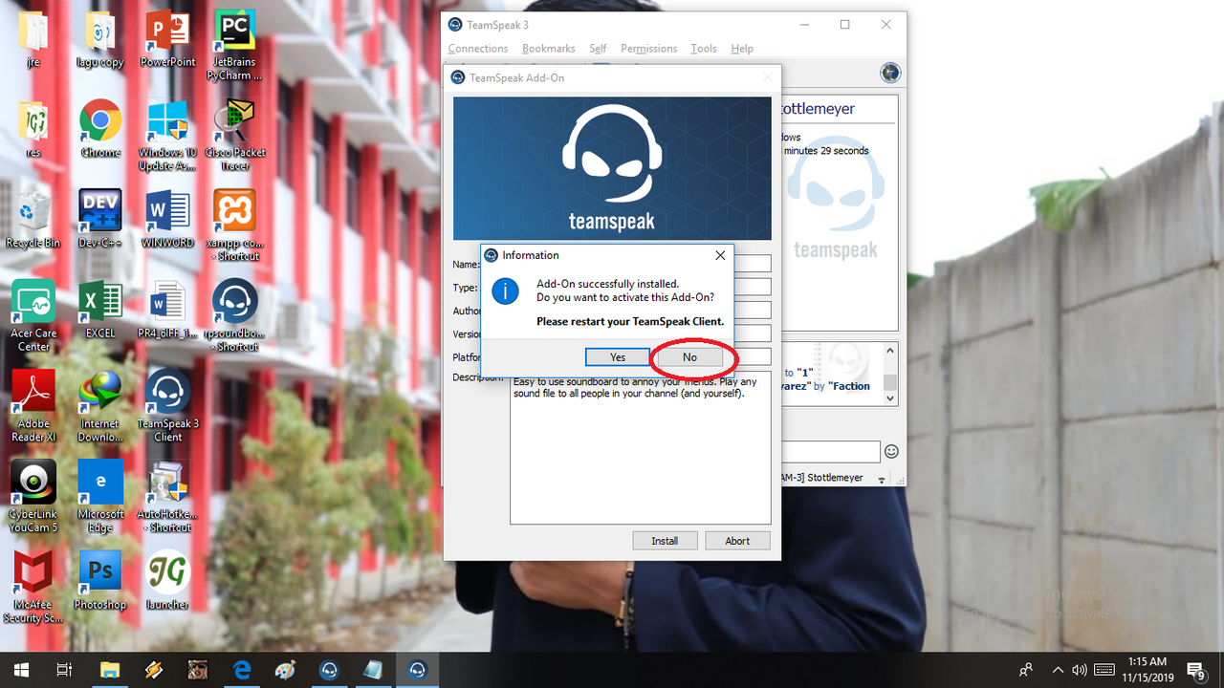Click the No button in Information dialog
The image size is (1224, 688).
[x=689, y=357]
